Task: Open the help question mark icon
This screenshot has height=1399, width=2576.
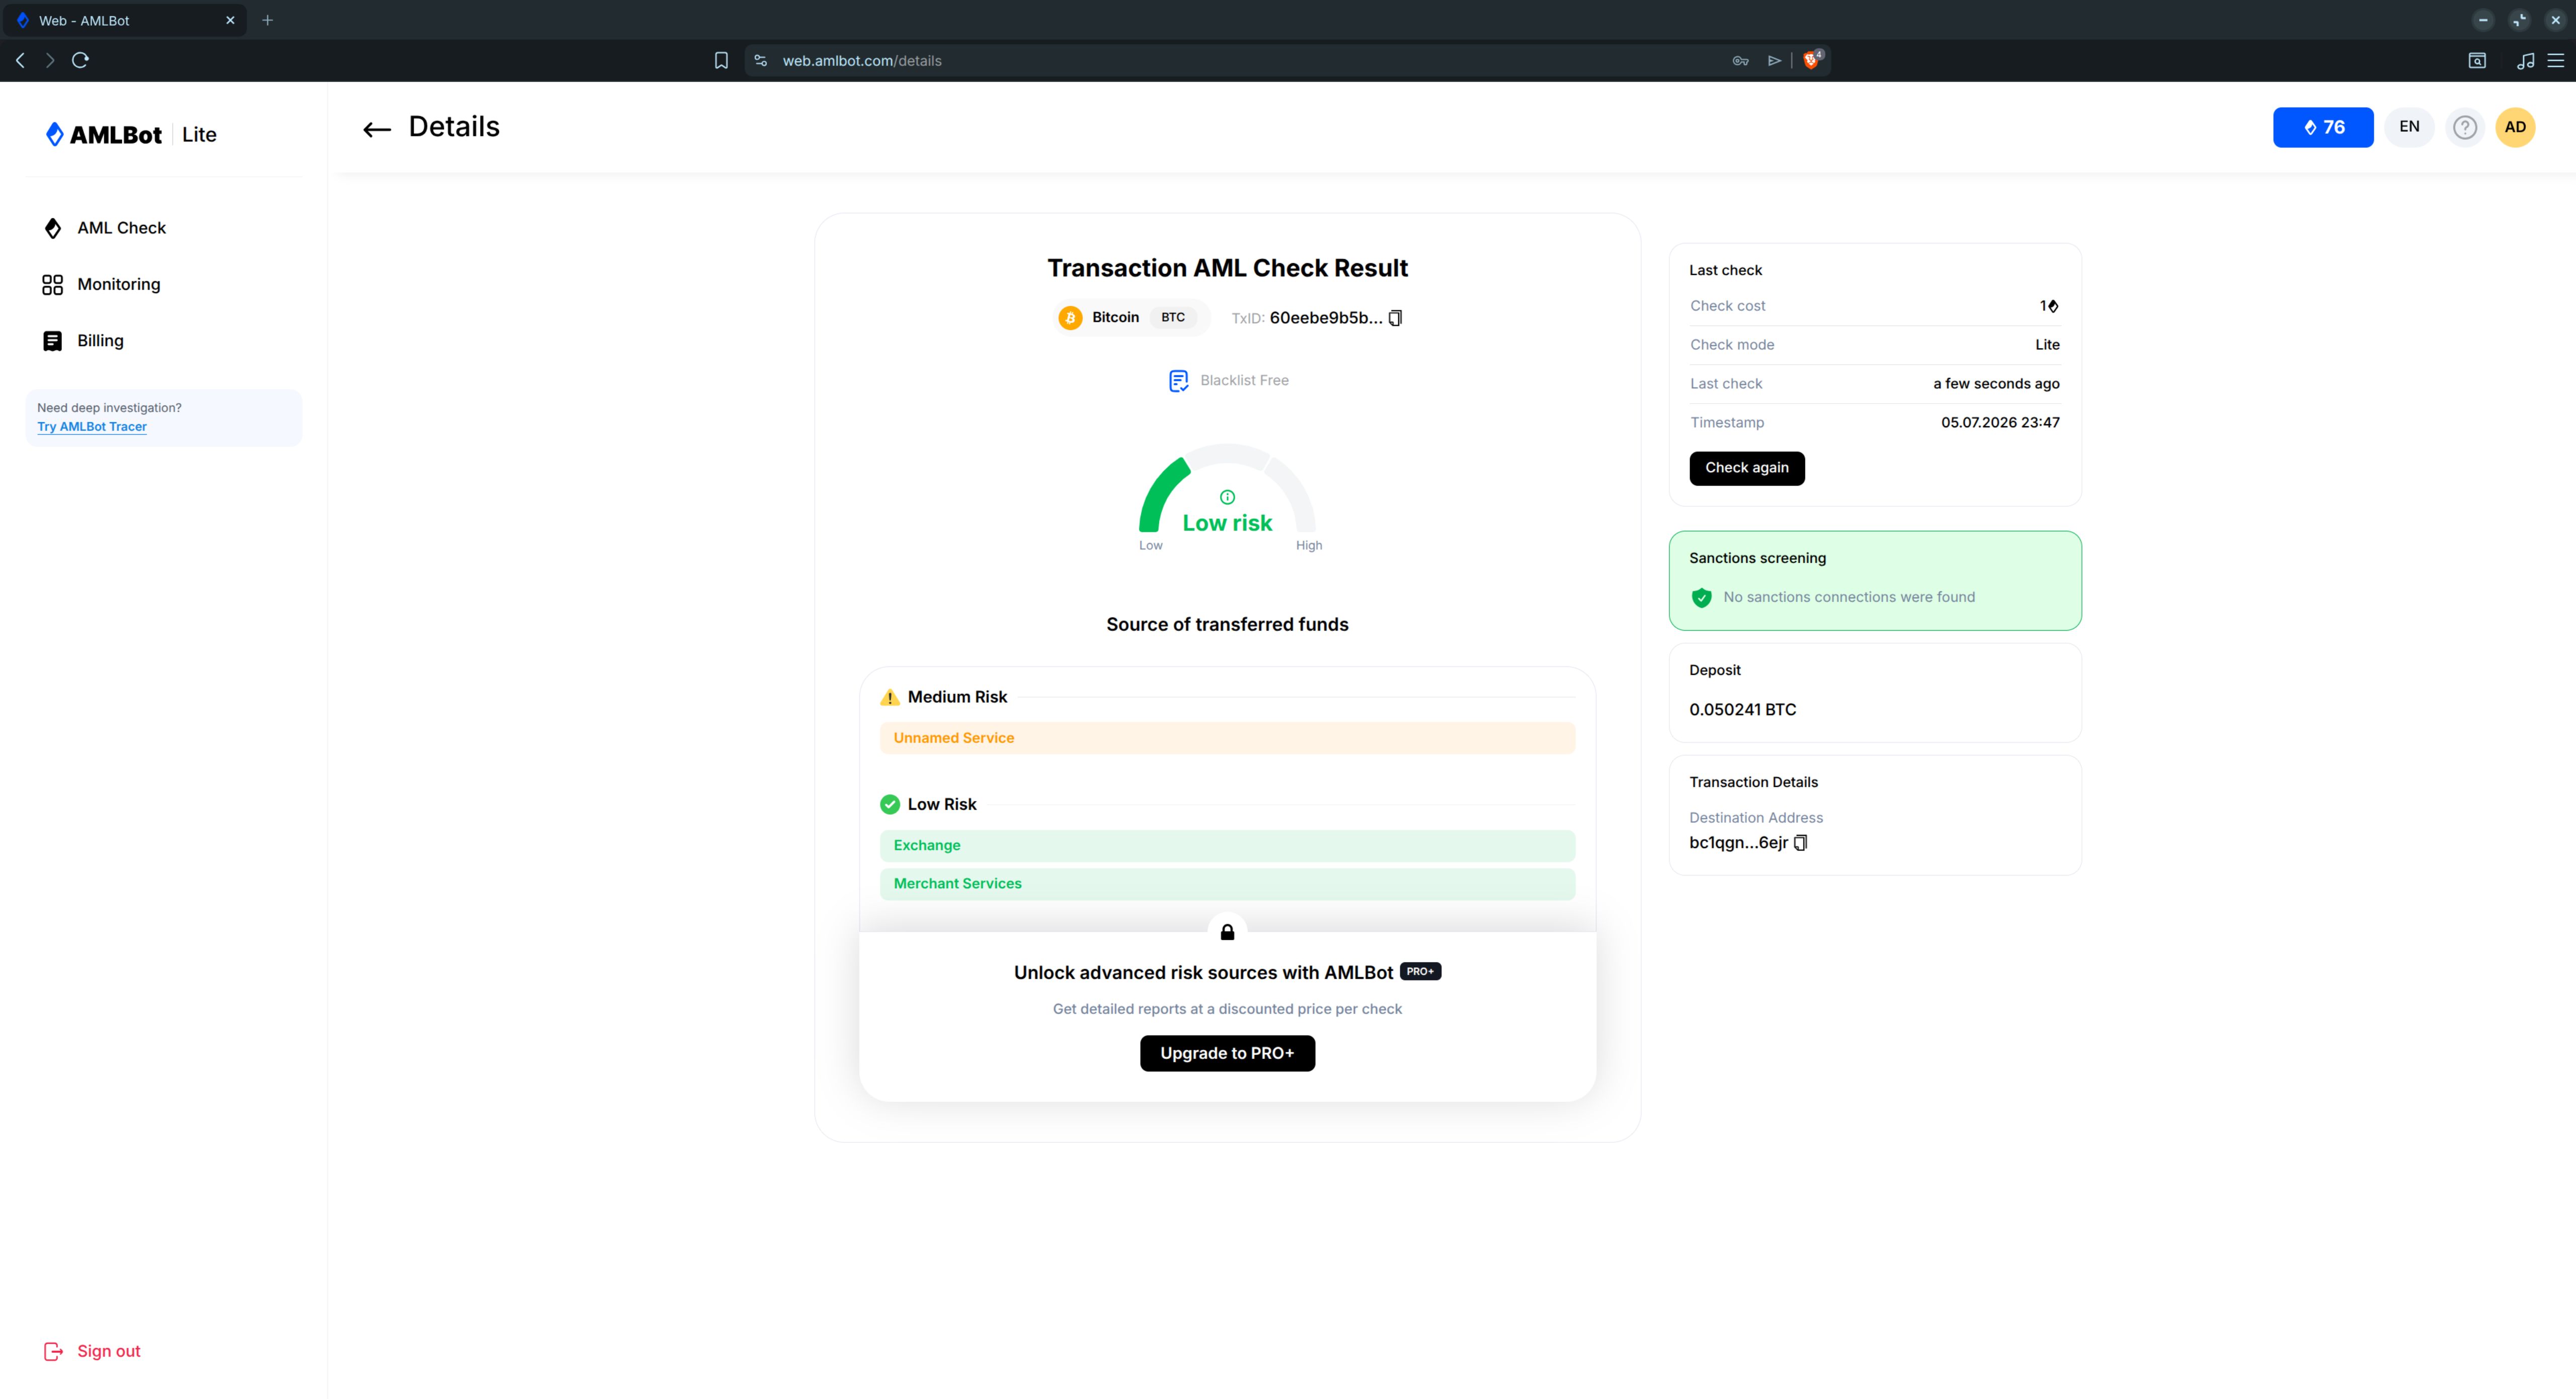Action: [x=2465, y=127]
